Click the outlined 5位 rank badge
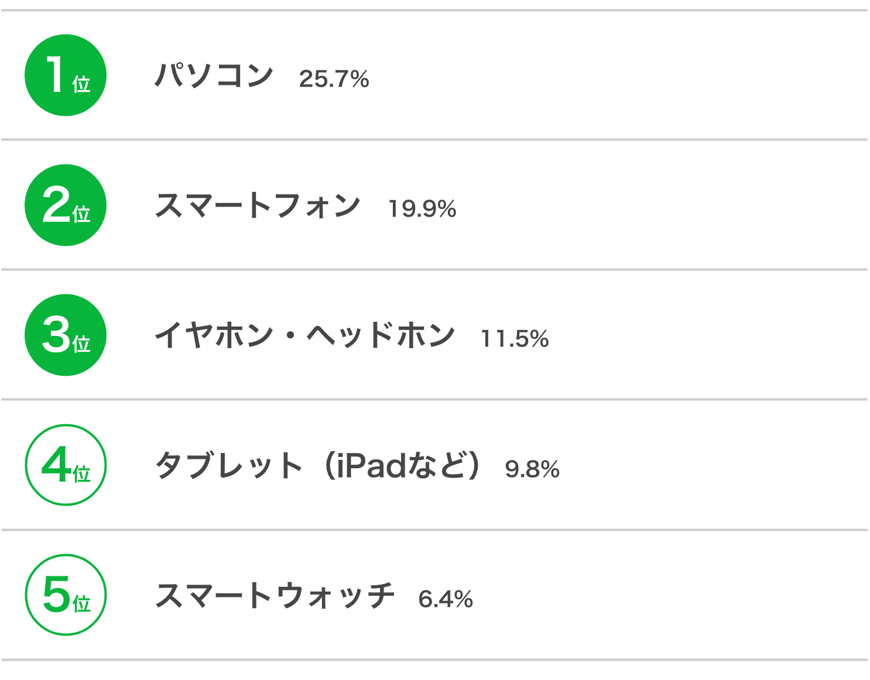The height and width of the screenshot is (680, 870). point(66,595)
